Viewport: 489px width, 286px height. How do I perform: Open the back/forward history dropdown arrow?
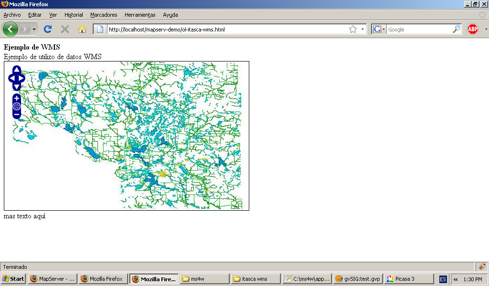coord(34,30)
